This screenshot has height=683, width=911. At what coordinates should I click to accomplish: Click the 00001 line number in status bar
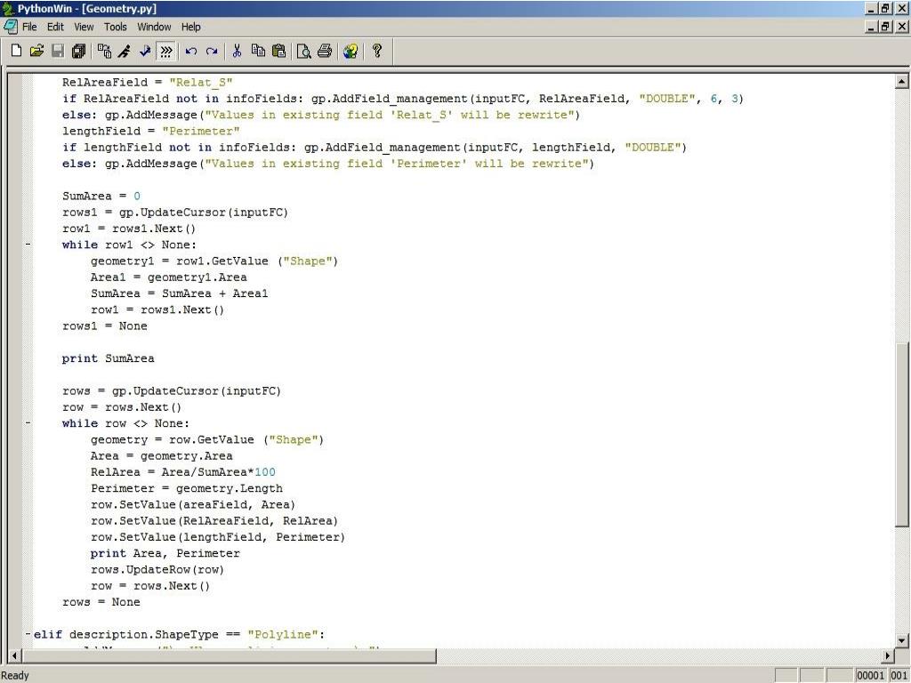pyautogui.click(x=870, y=676)
